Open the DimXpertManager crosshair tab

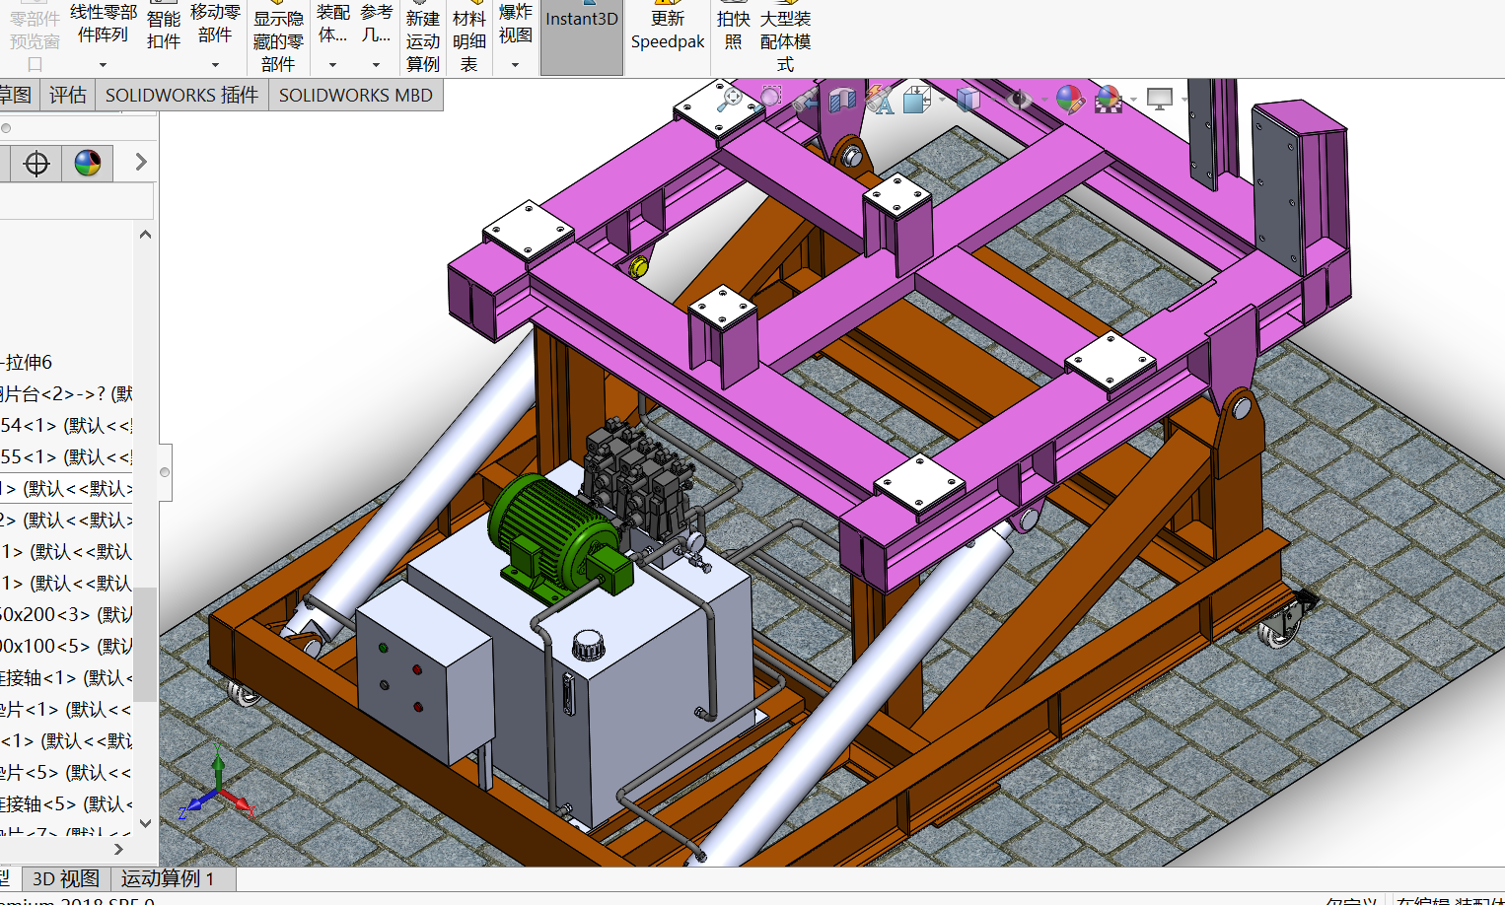pyautogui.click(x=36, y=163)
